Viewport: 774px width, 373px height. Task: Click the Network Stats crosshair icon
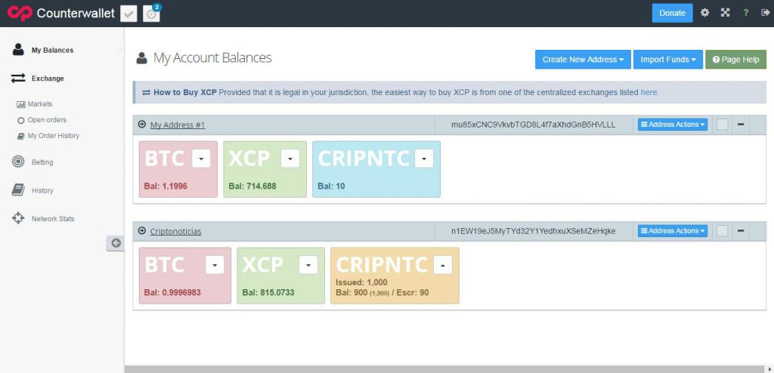(18, 218)
